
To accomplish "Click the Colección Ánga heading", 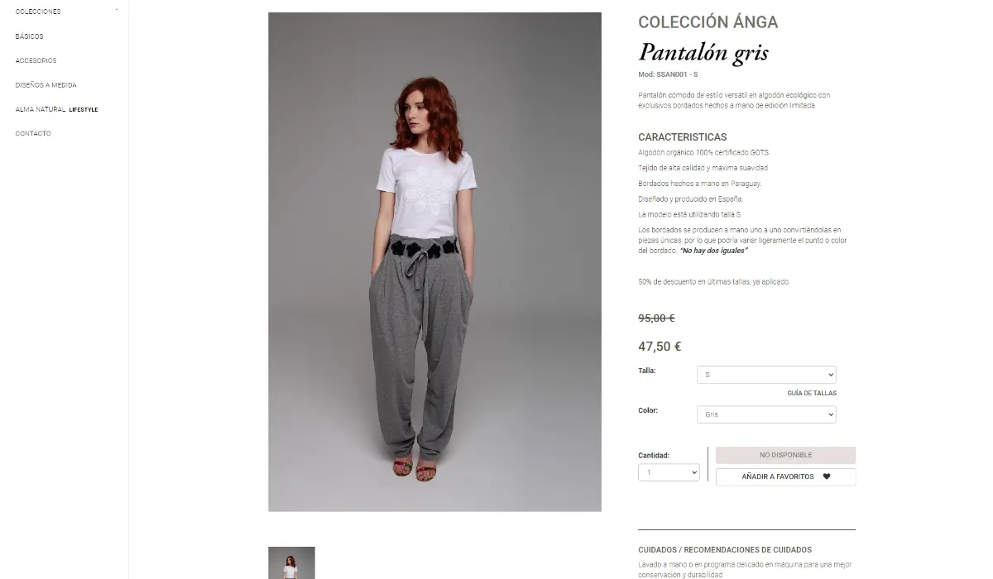I will point(708,22).
